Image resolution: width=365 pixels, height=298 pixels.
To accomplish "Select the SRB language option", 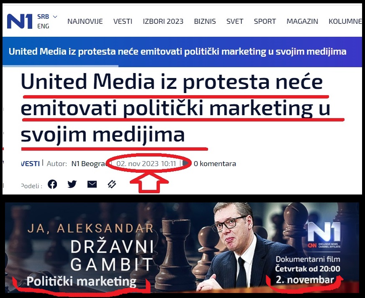I will (x=43, y=17).
